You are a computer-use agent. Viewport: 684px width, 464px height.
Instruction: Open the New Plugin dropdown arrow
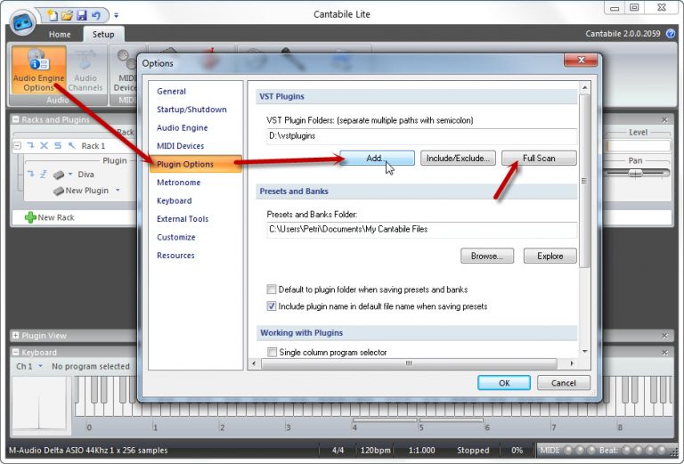pos(118,190)
